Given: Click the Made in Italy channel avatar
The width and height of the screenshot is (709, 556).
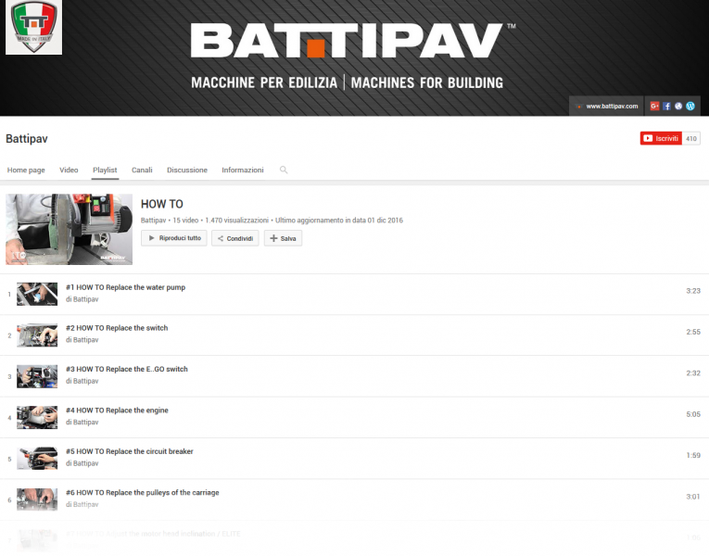Looking at the screenshot, I should click(x=33, y=27).
